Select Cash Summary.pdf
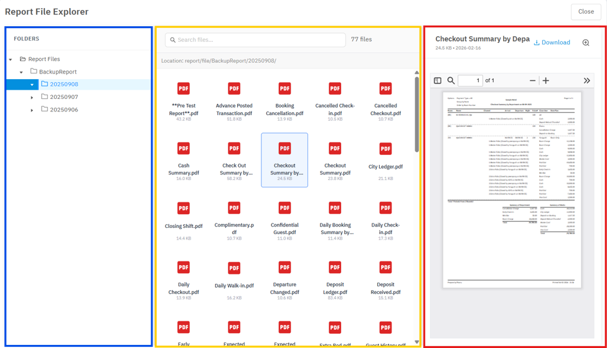 point(184,160)
